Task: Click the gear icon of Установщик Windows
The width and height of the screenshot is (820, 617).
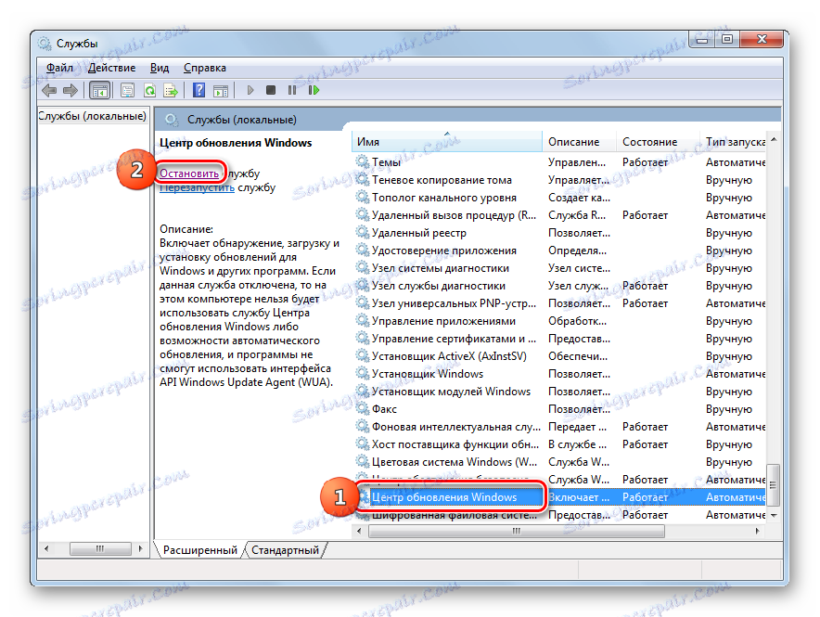Action: (x=363, y=374)
